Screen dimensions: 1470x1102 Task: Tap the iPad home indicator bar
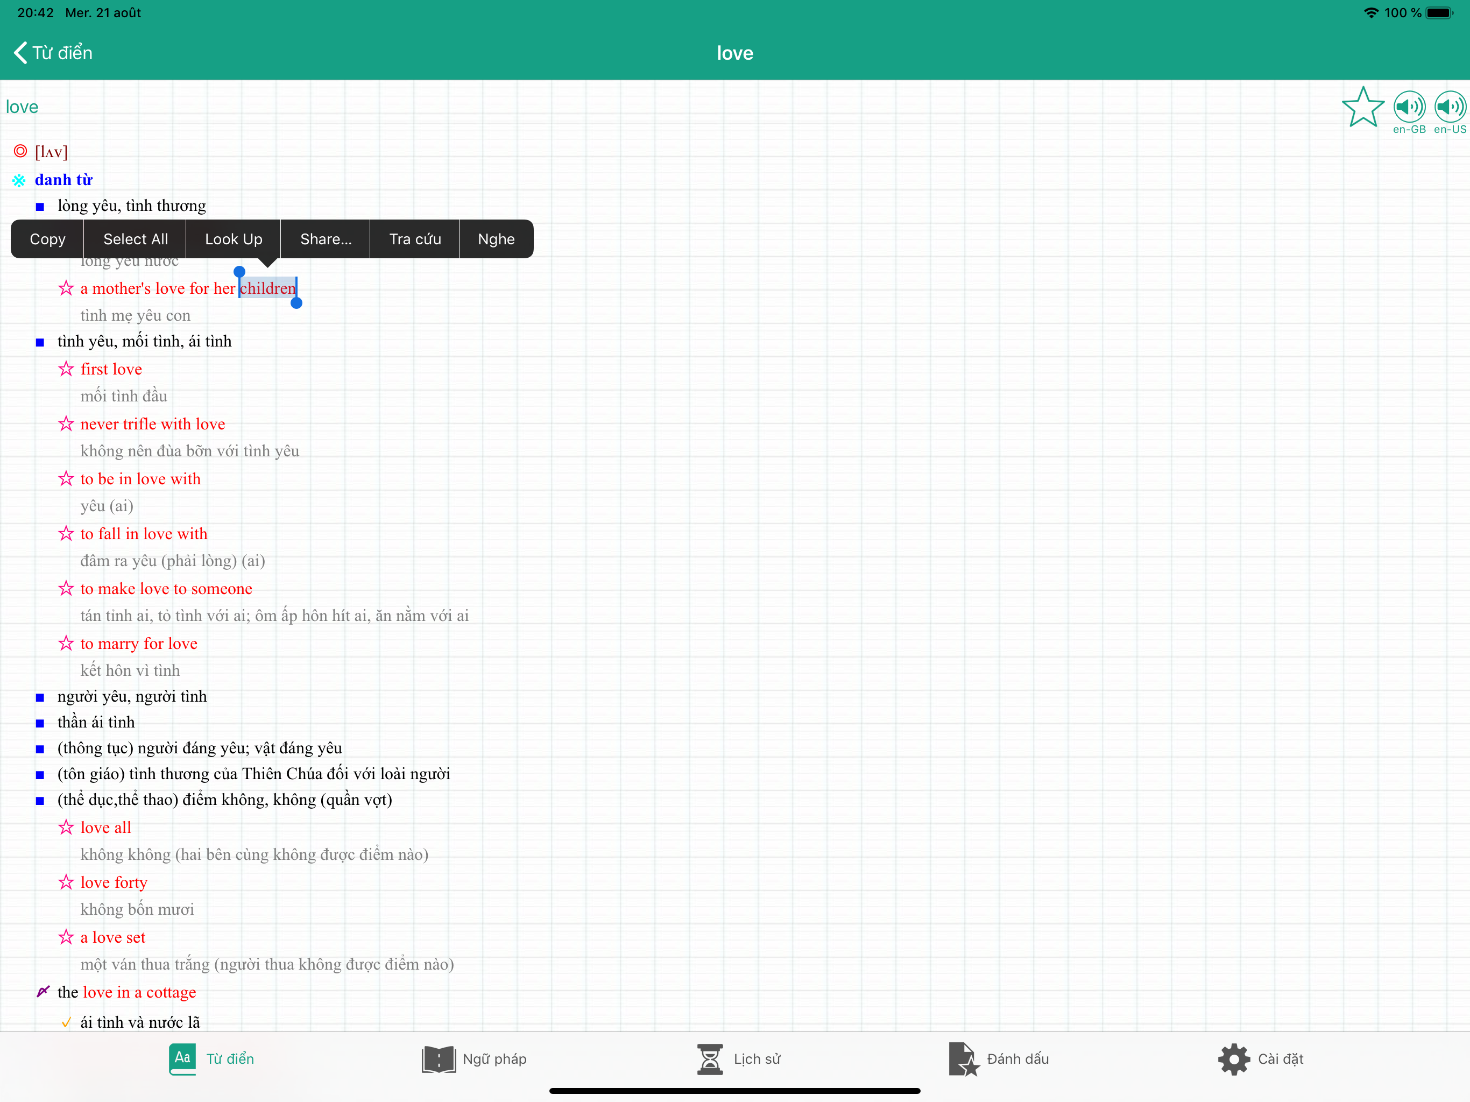735,1090
